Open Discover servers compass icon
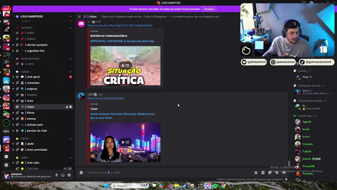Screen dimensions: 337x190 point(6,165)
